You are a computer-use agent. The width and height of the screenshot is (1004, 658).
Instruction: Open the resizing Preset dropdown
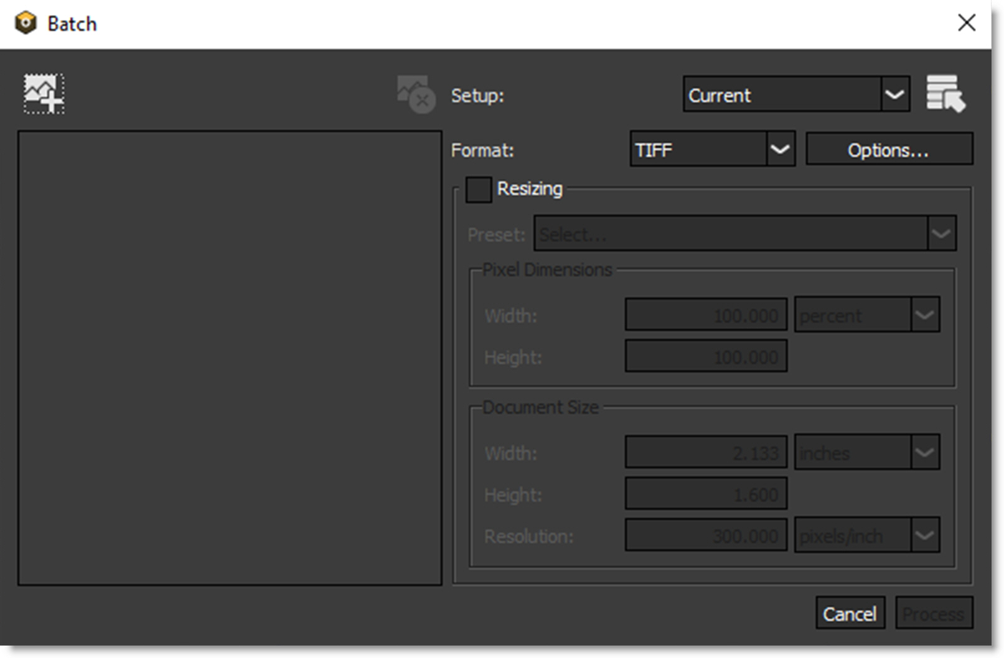click(744, 234)
